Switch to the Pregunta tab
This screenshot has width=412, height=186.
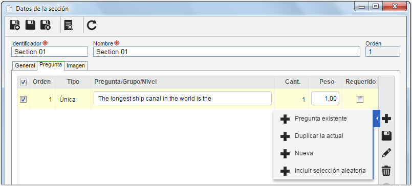click(51, 65)
